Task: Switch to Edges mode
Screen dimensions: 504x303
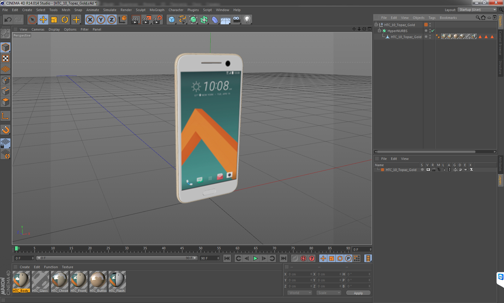Action: click(x=6, y=91)
